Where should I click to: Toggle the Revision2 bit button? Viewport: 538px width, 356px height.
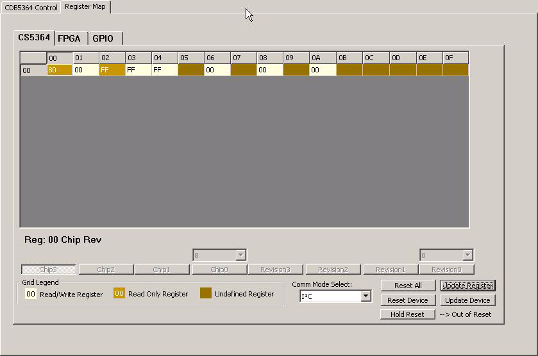[333, 270]
